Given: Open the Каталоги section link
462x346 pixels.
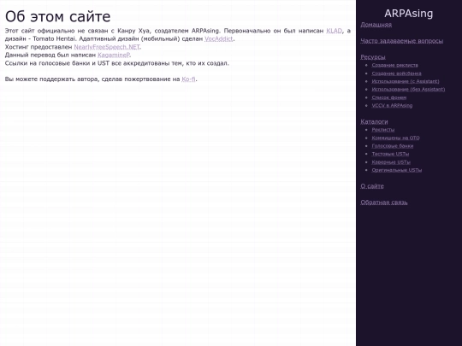Looking at the screenshot, I should coord(374,121).
